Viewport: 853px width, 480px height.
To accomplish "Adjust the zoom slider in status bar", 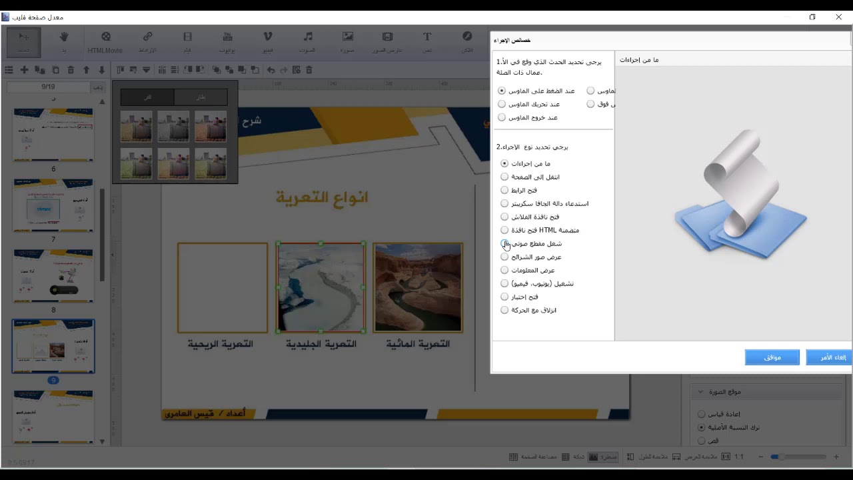I will click(x=798, y=457).
